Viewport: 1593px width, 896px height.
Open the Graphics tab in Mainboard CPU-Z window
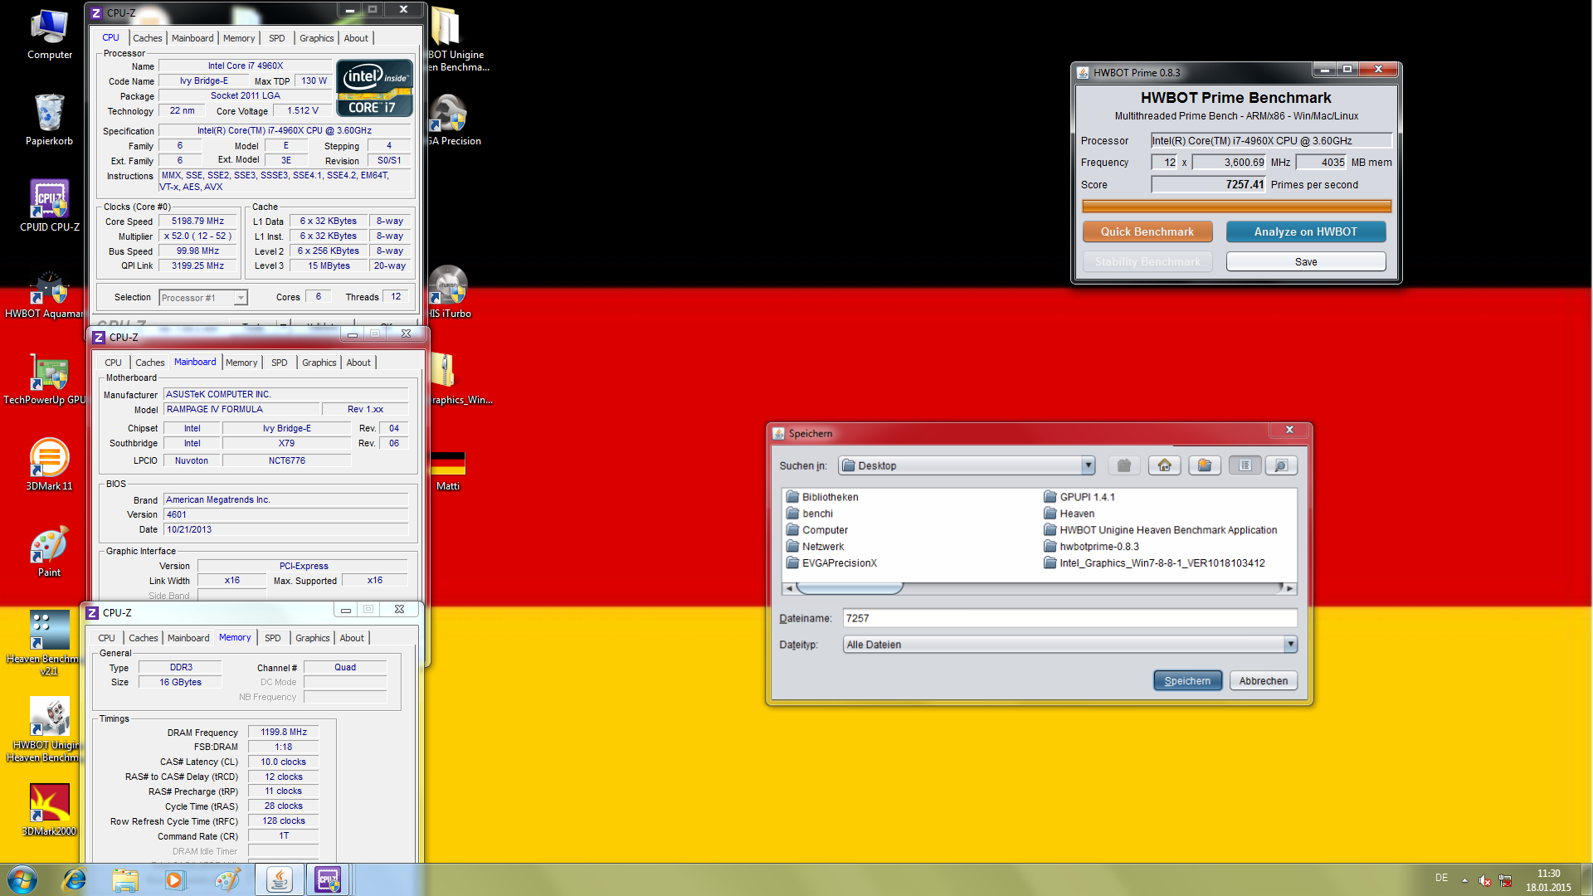[x=319, y=363]
